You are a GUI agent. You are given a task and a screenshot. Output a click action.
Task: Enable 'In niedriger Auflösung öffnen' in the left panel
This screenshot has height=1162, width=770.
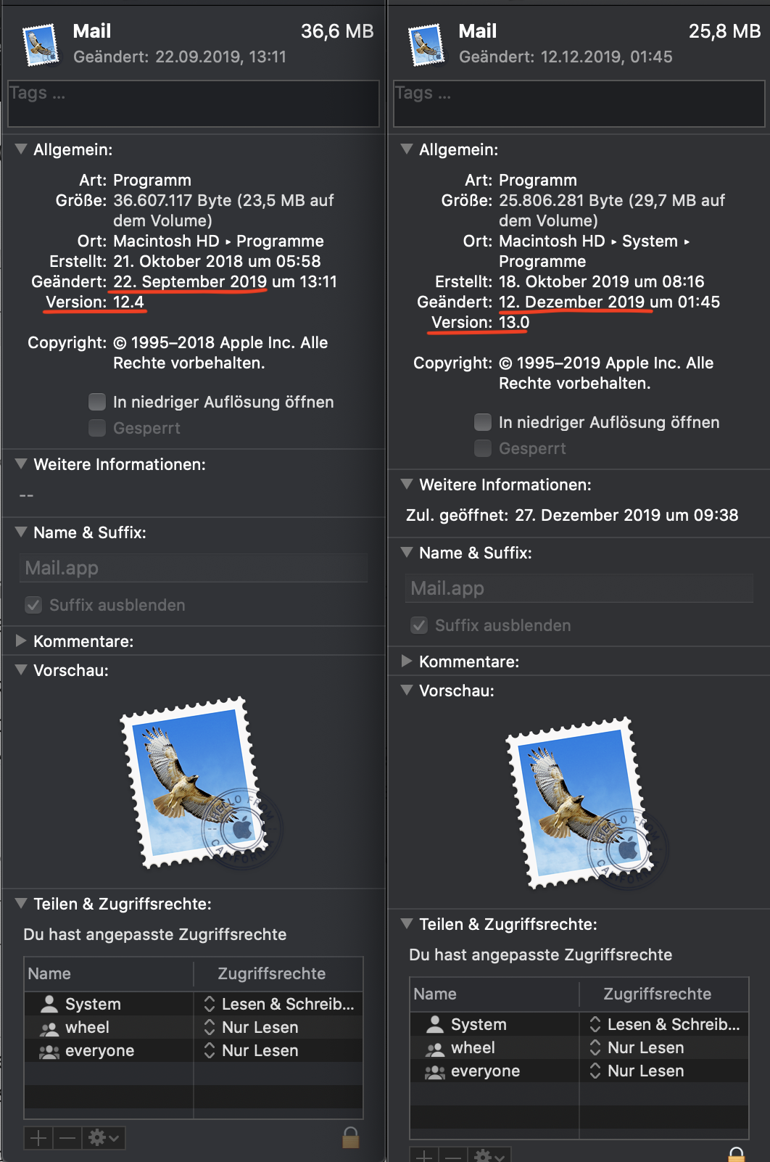97,402
